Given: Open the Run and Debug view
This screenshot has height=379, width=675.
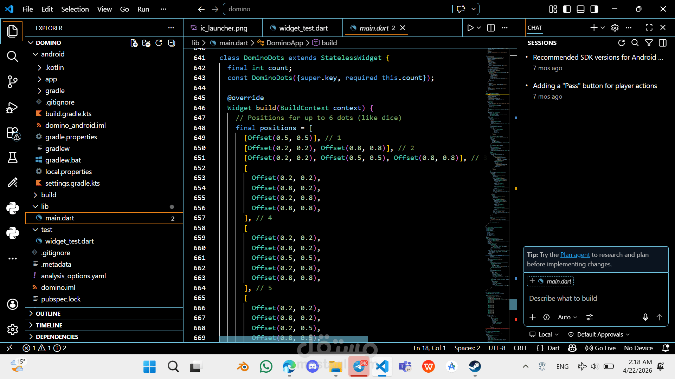Looking at the screenshot, I should pos(12,107).
